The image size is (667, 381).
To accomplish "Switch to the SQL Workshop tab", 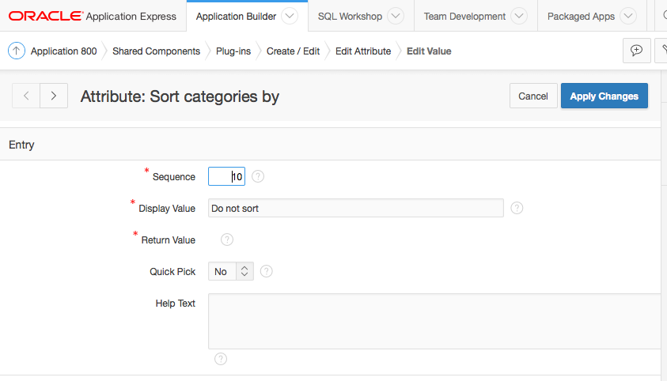I will (350, 16).
